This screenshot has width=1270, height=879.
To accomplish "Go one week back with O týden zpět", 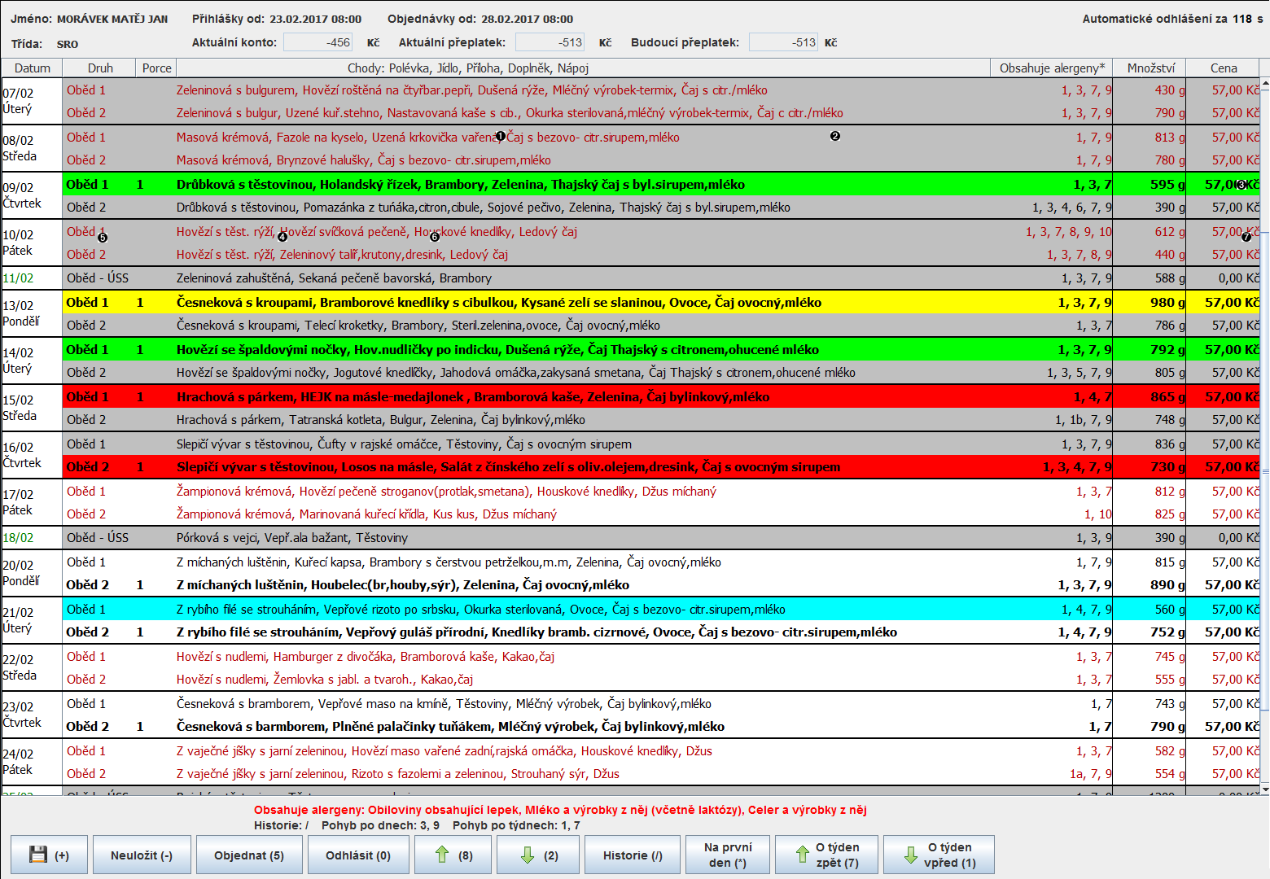I will tap(826, 855).
